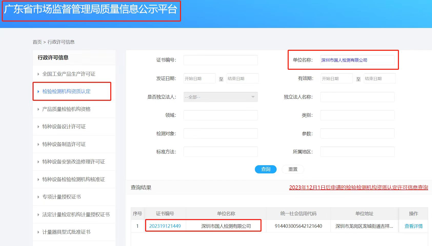This screenshot has width=432, height=246.
Task: Expand arrow beside 特种设备安装改造修理许可证
Action: (x=38, y=162)
